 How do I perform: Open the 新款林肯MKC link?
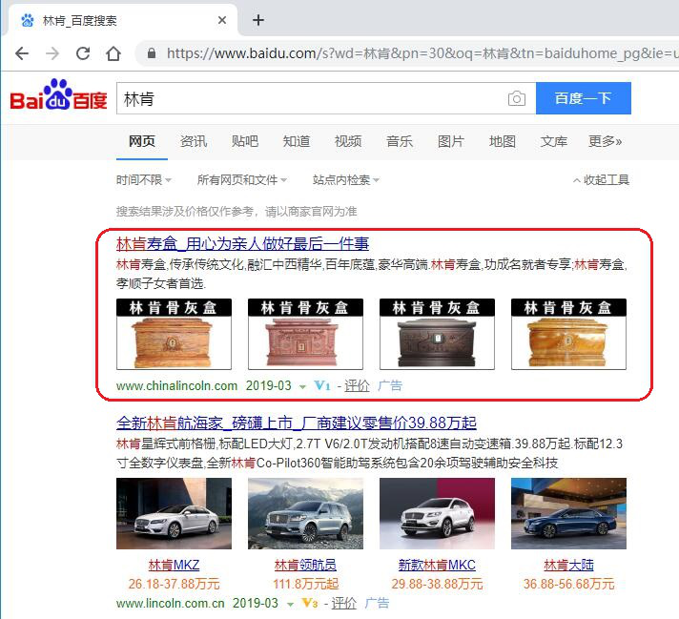437,565
